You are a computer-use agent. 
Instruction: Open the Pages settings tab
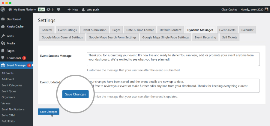[116, 30]
